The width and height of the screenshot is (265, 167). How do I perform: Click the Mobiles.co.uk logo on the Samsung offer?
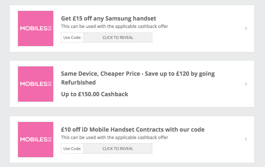[35, 28]
